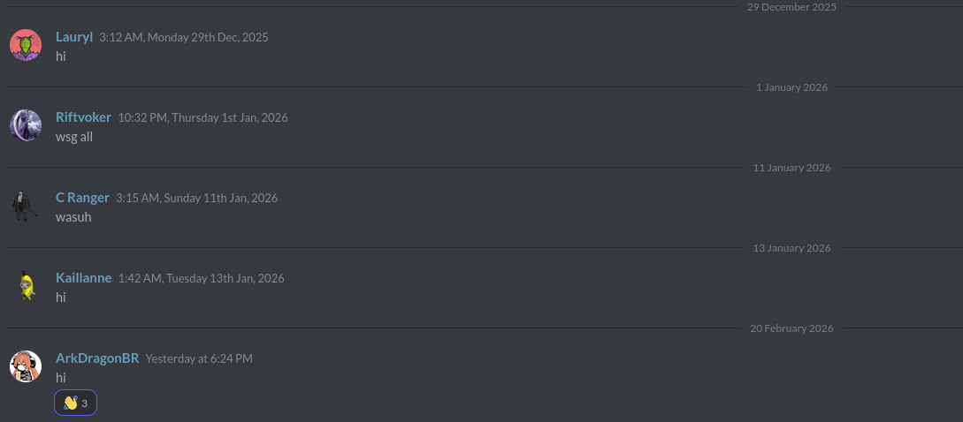Toggle the waving hand reaction
963x422 pixels.
pyautogui.click(x=75, y=403)
